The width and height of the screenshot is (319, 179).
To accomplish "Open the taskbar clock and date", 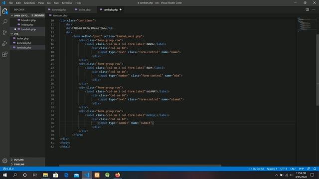I will pos(301,175).
